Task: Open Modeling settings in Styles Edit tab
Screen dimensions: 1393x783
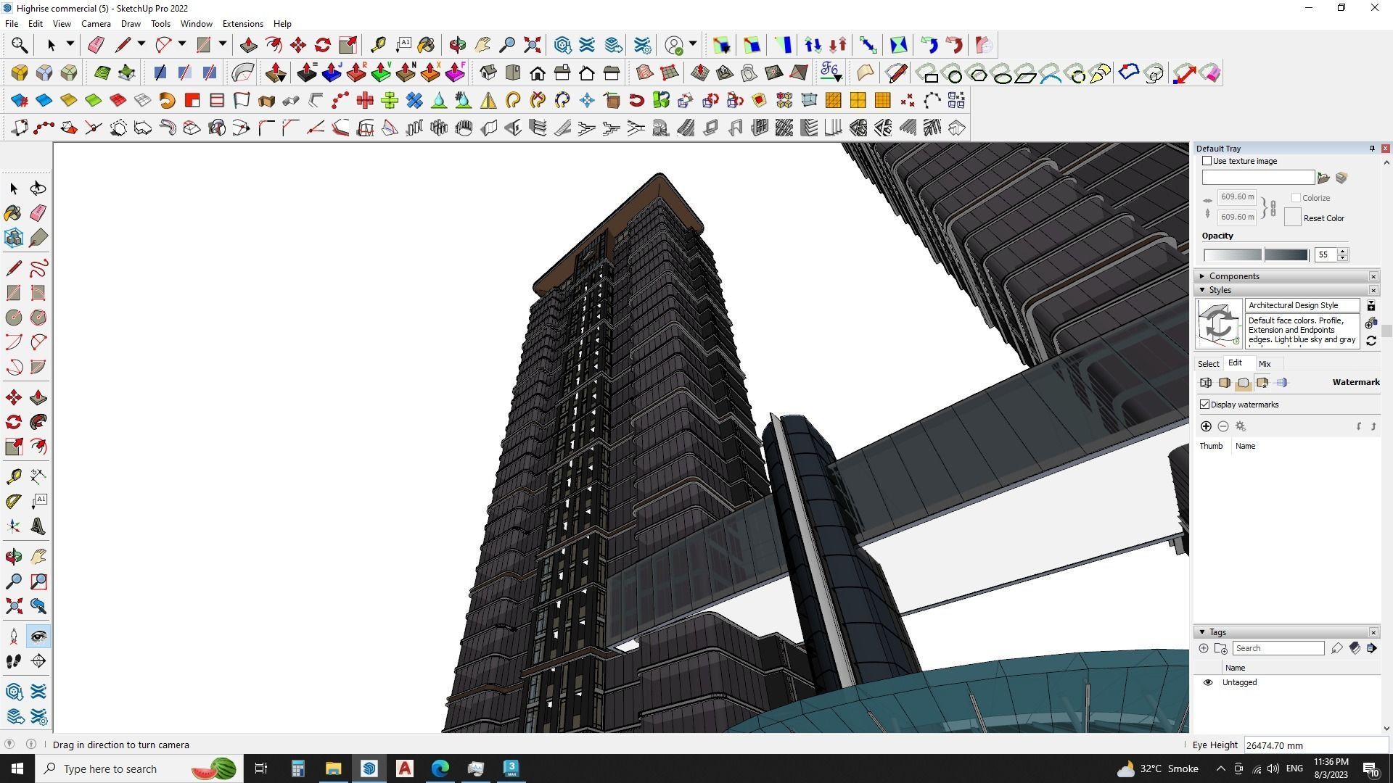Action: [x=1281, y=383]
